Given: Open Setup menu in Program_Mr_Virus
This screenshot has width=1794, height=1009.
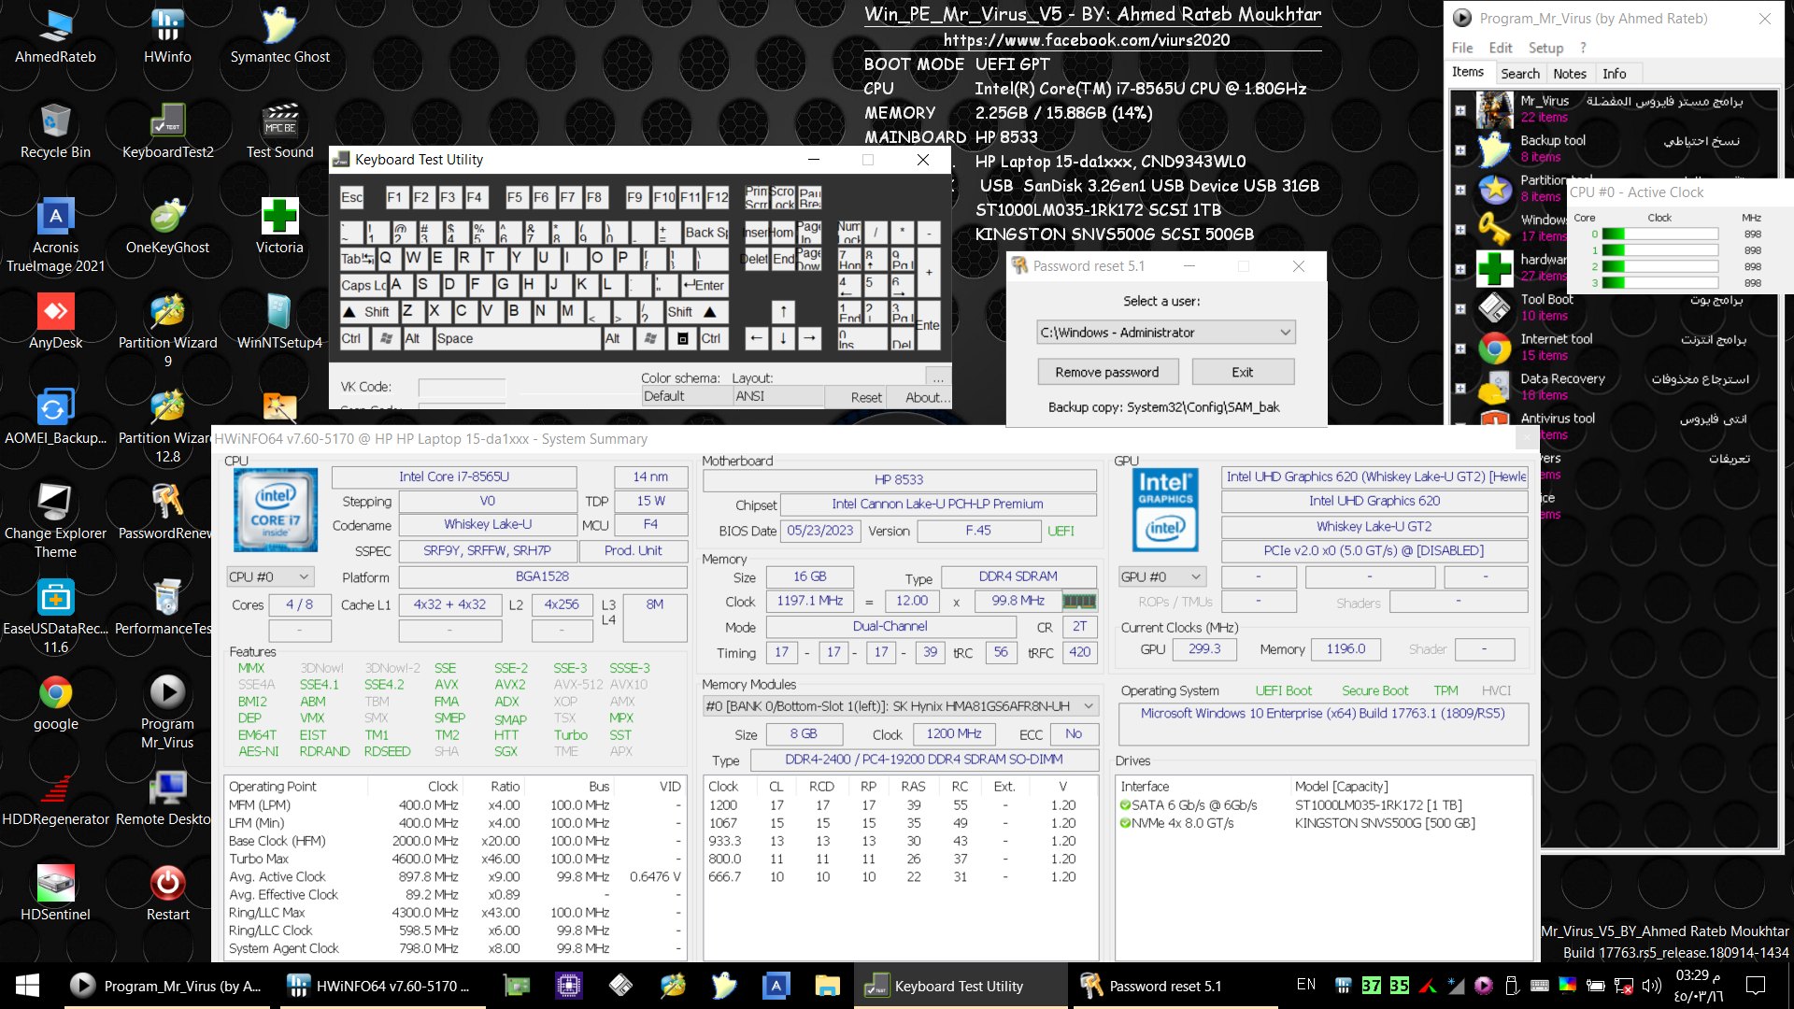Looking at the screenshot, I should click(1545, 48).
